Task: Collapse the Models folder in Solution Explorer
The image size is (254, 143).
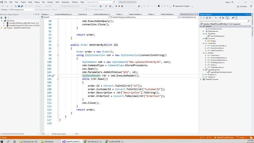Action: pos(203,53)
